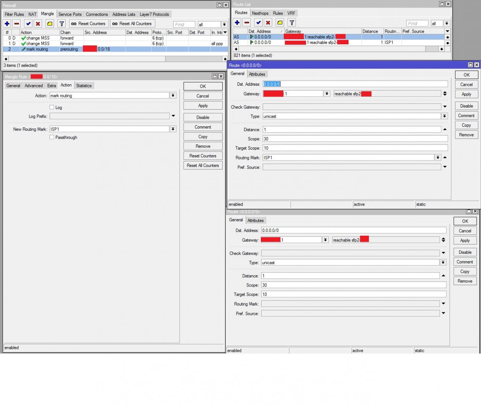Image resolution: width=481 pixels, height=406 pixels.
Task: Click the filter funnel icon in Route List toolbar
Action: click(292, 23)
